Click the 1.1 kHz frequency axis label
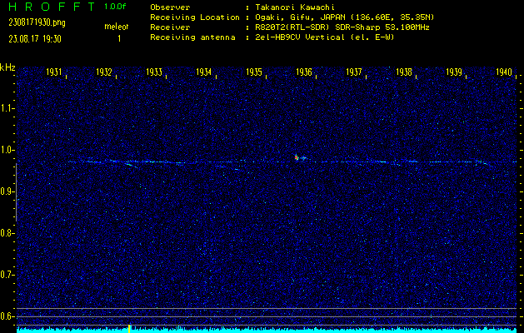Viewport: 524px width, 333px height. [7, 108]
